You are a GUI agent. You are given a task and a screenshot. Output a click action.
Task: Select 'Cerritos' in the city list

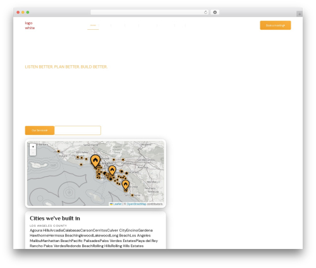pyautogui.click(x=100, y=231)
